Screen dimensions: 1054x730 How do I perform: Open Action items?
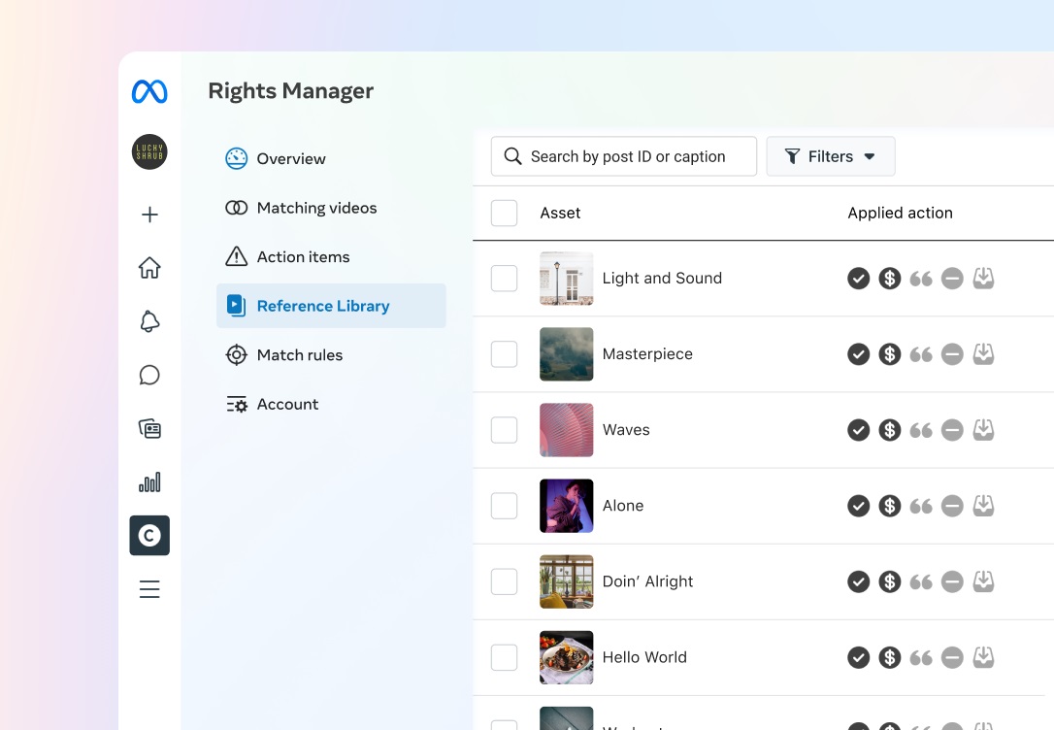click(331, 257)
